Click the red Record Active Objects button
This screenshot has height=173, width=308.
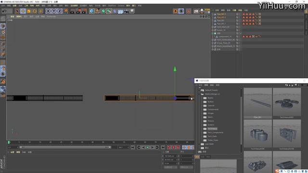[x=169, y=148]
